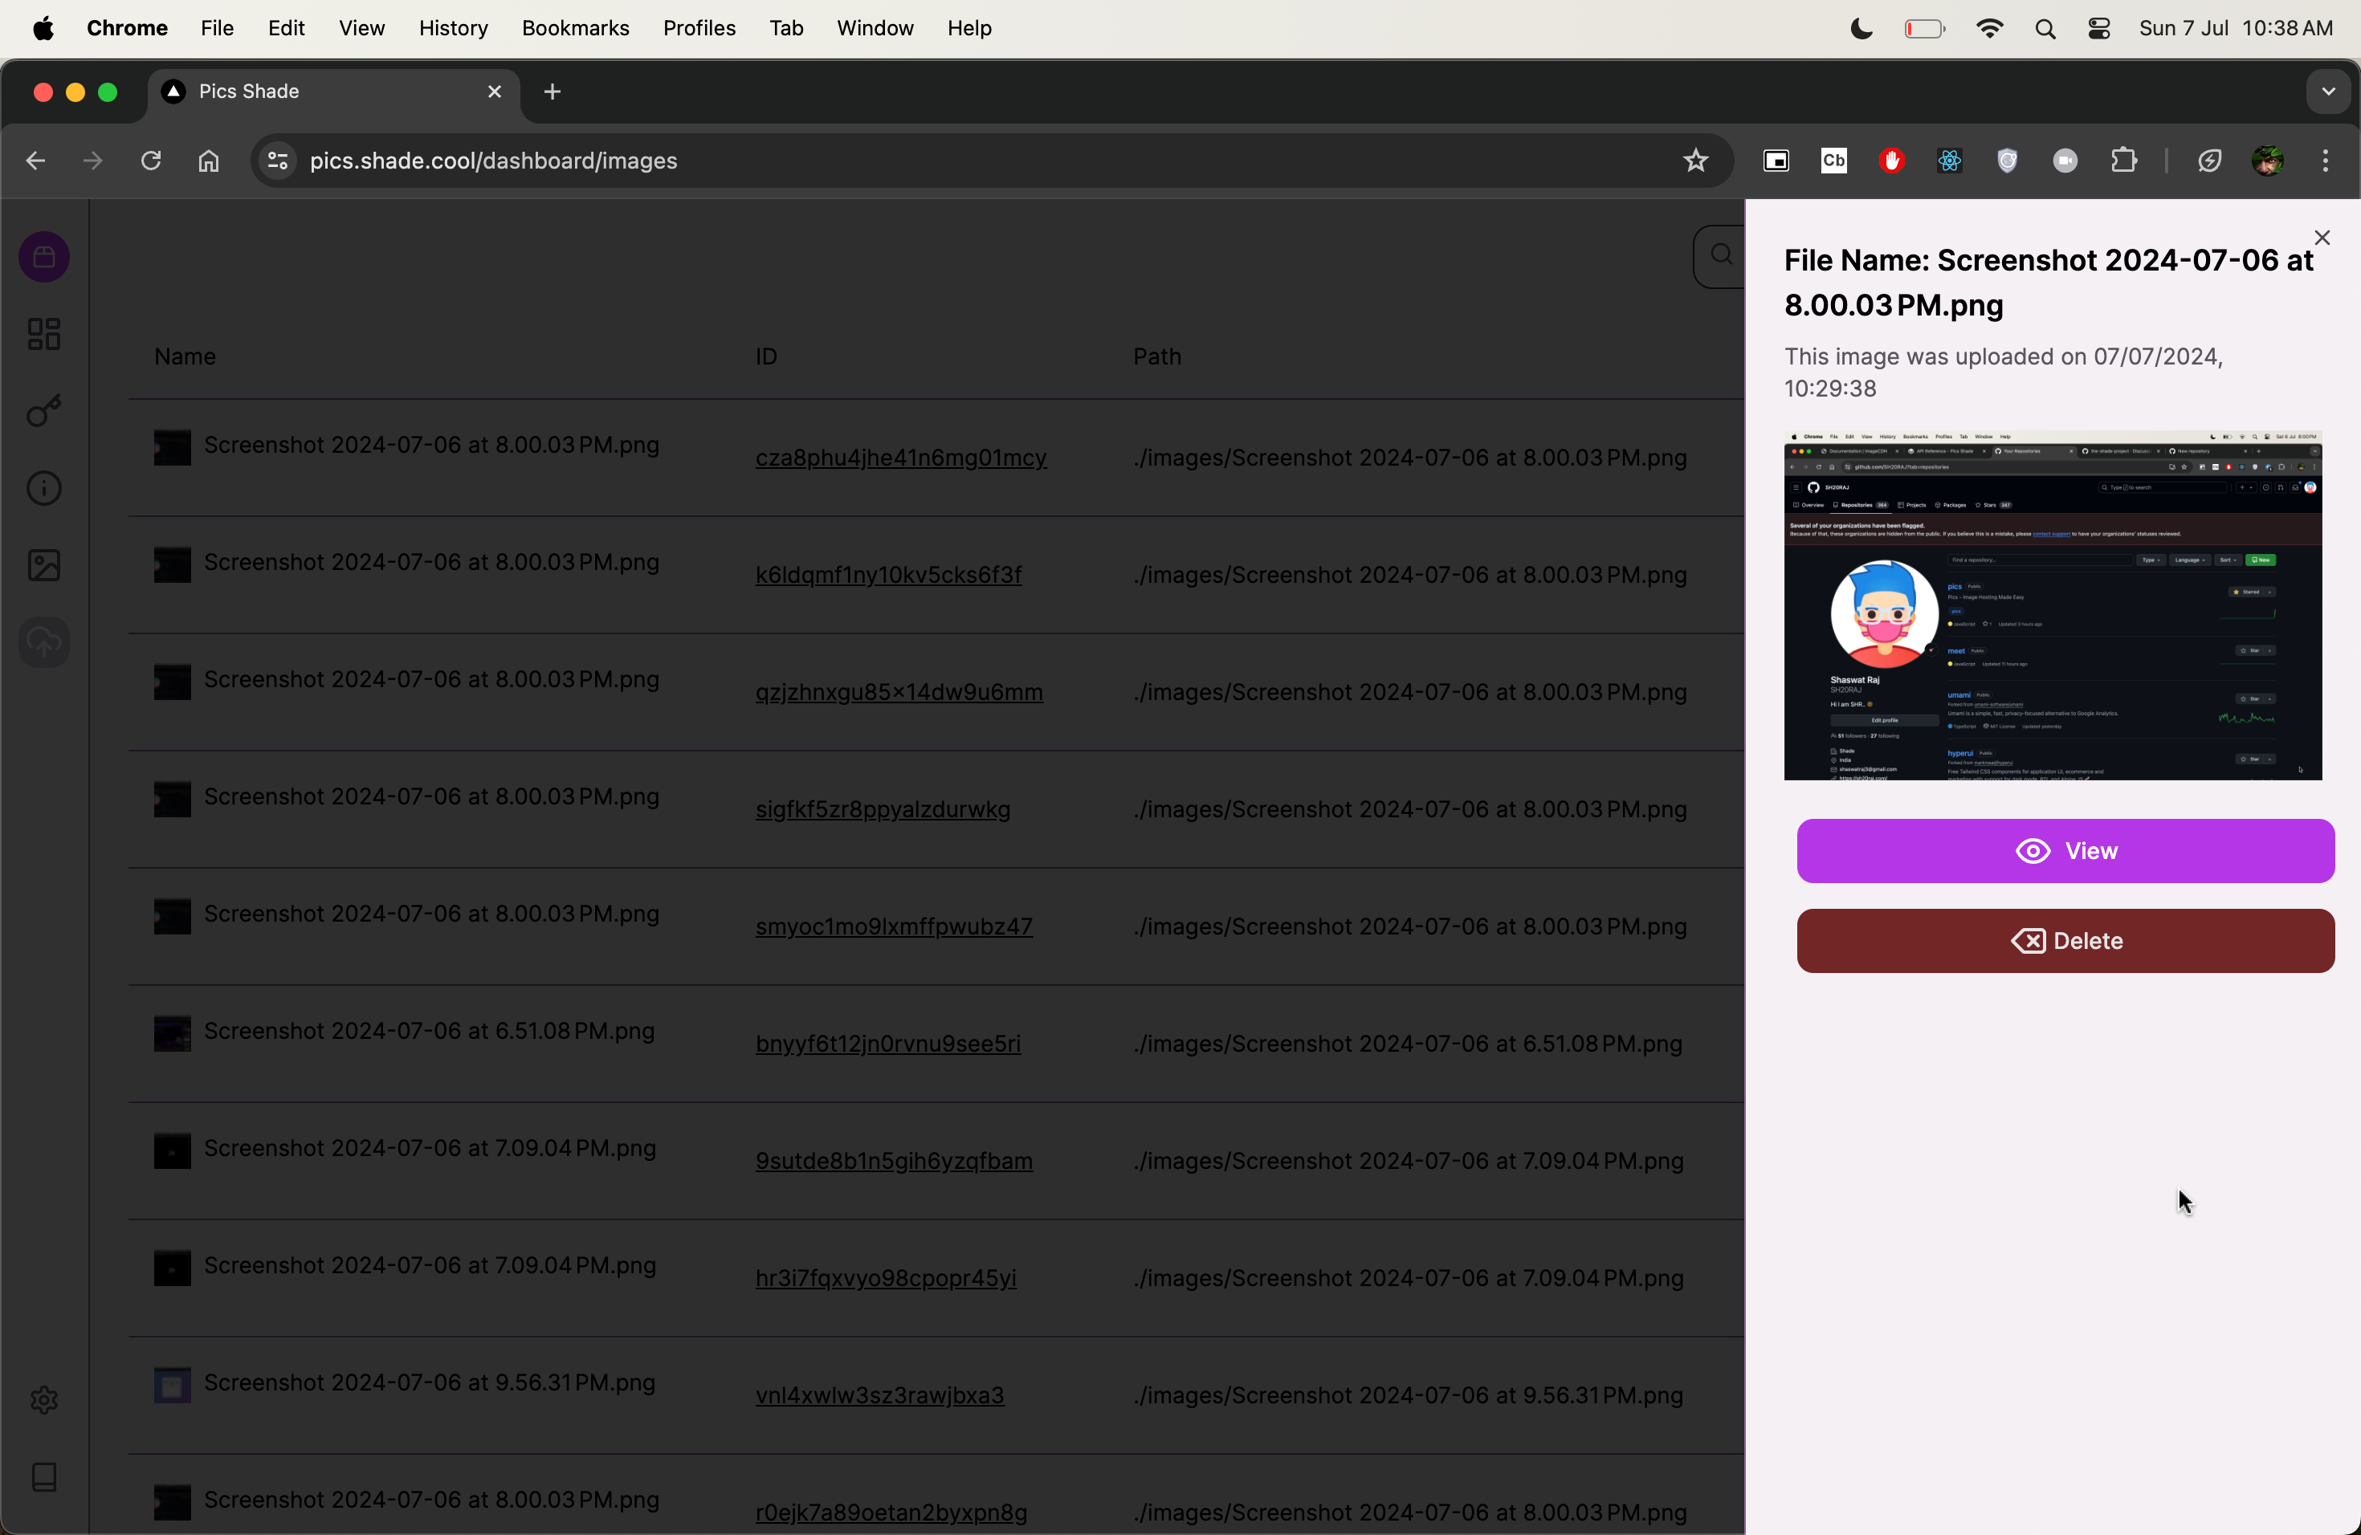Click the Path column header

coord(1156,357)
